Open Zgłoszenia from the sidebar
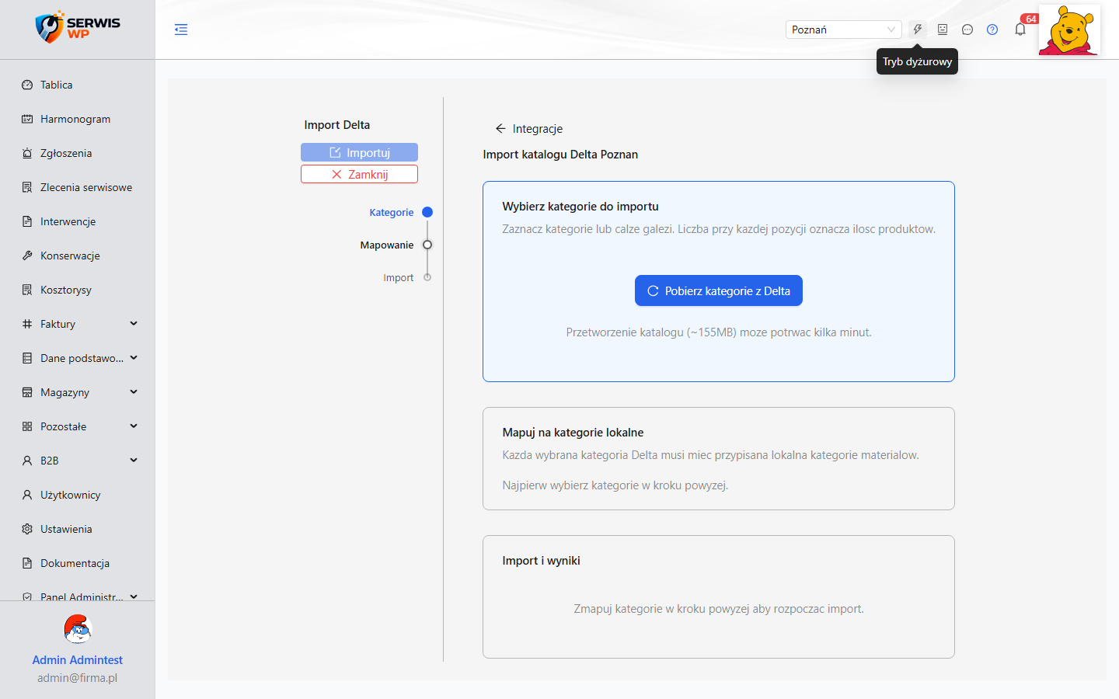The image size is (1119, 699). click(78, 153)
